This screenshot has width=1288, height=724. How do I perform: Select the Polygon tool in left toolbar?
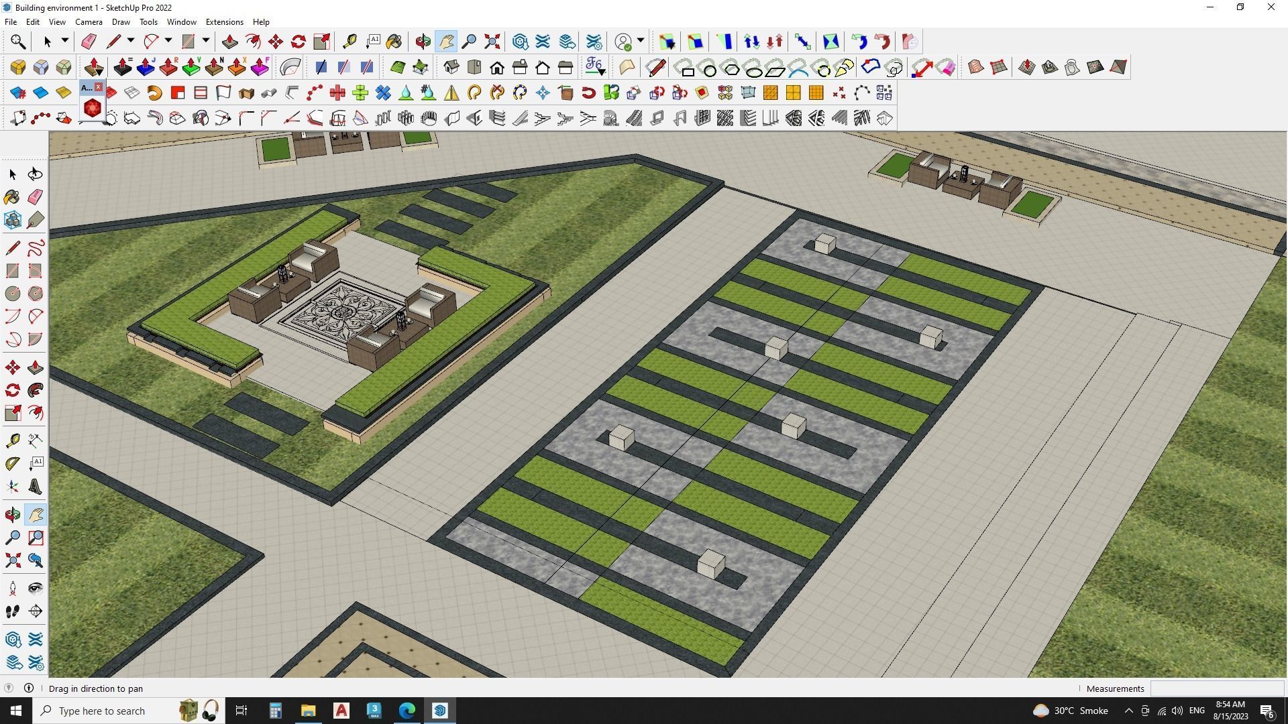36,293
